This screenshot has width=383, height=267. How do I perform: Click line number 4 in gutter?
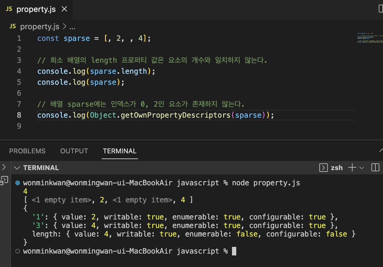pos(19,71)
